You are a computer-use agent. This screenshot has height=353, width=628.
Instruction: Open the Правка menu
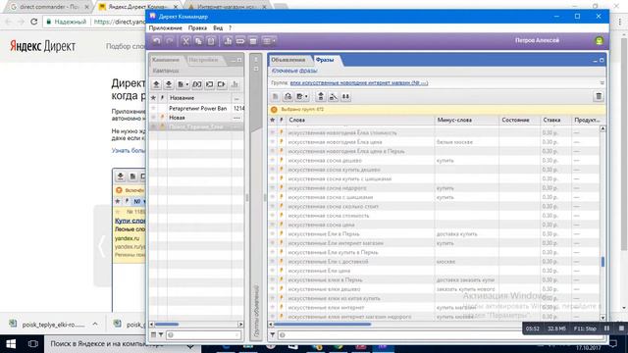(197, 28)
